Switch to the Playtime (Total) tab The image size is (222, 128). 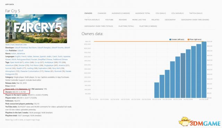pos(126,26)
